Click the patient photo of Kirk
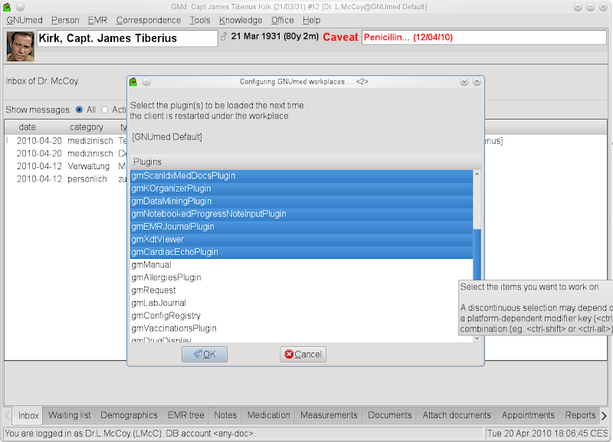 (x=21, y=46)
